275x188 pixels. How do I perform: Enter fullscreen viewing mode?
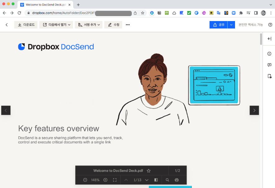(x=115, y=180)
